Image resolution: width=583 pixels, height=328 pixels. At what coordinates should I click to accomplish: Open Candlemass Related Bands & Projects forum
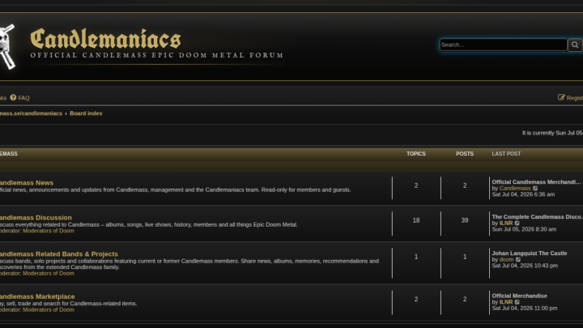tap(59, 254)
